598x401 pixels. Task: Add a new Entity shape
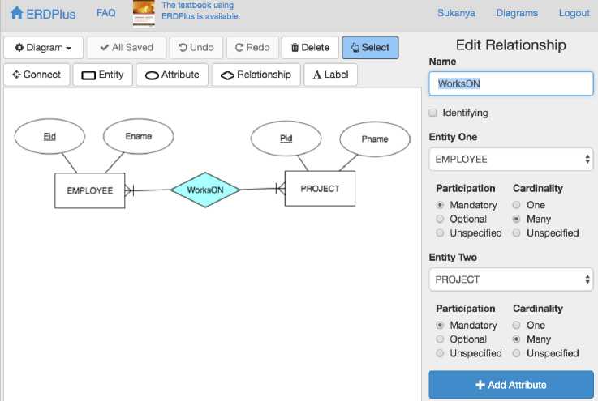(102, 75)
